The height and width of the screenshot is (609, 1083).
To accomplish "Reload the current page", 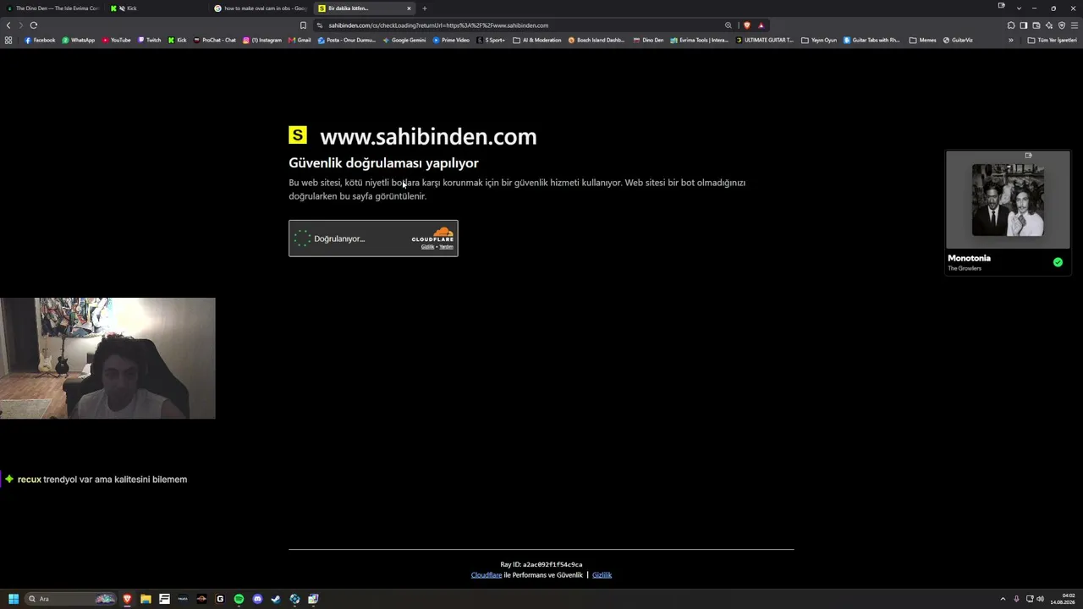I will click(x=34, y=25).
